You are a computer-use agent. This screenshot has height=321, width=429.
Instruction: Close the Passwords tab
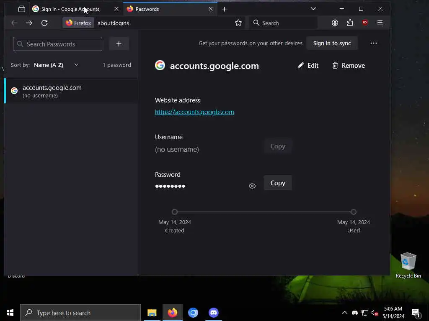[x=211, y=9]
